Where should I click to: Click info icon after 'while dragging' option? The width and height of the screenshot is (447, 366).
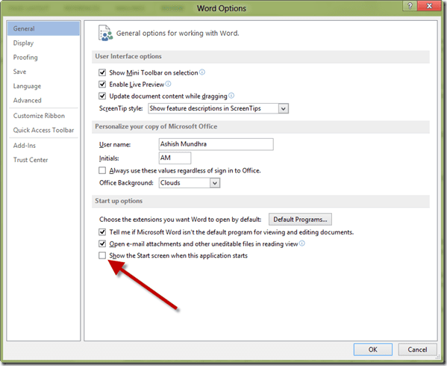coord(231,96)
